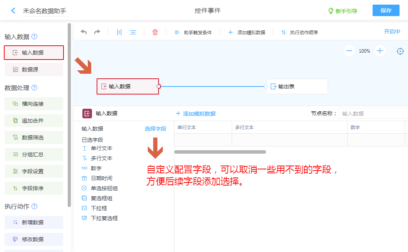Image resolution: width=408 pixels, height=252 pixels.
Task: Click the vertical align icon in toolbar
Action: coord(119,32)
